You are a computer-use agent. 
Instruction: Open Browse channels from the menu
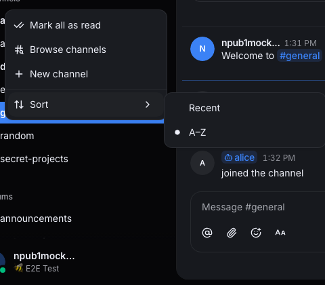click(86, 50)
